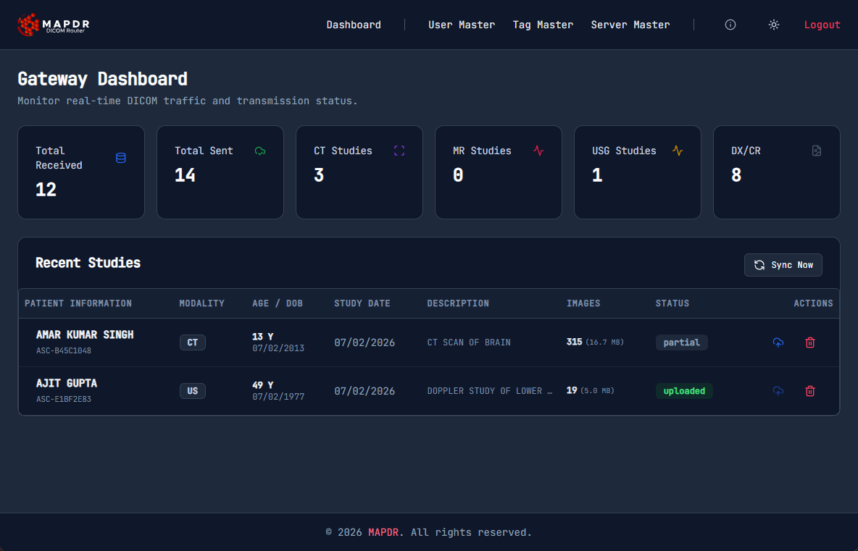Click the database icon on Total Received card
858x551 pixels.
coord(120,158)
